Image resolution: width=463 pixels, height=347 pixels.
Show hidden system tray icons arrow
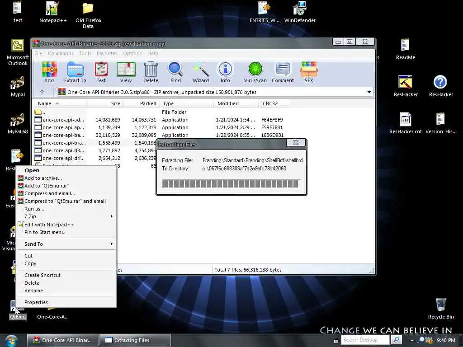(x=412, y=340)
